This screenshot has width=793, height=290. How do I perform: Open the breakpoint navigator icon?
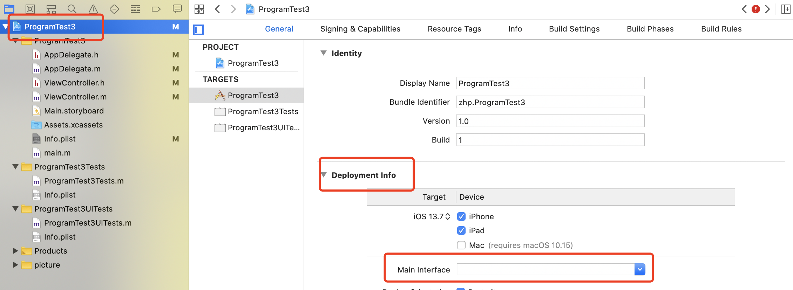coord(156,9)
